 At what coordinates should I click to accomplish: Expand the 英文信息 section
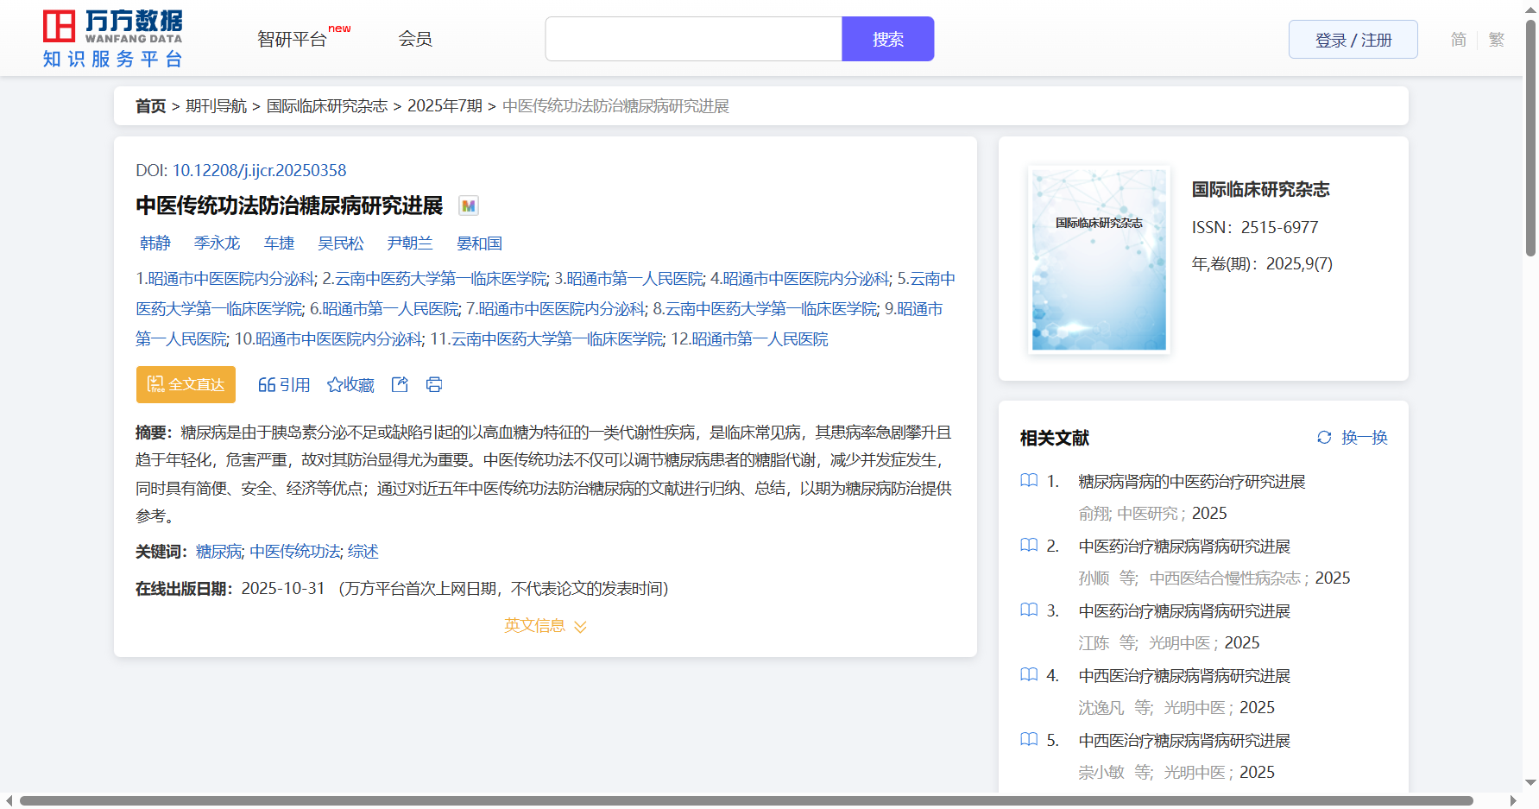[x=545, y=626]
